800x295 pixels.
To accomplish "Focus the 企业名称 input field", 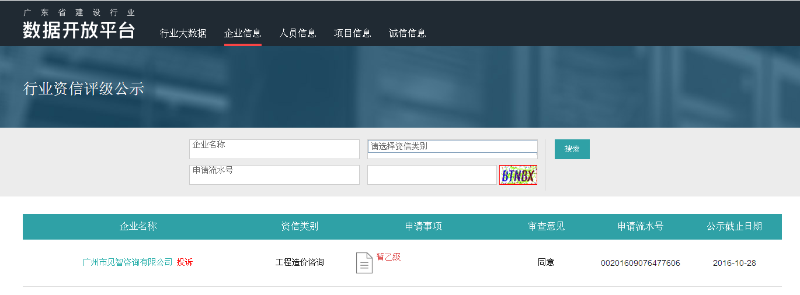I will (x=274, y=149).
